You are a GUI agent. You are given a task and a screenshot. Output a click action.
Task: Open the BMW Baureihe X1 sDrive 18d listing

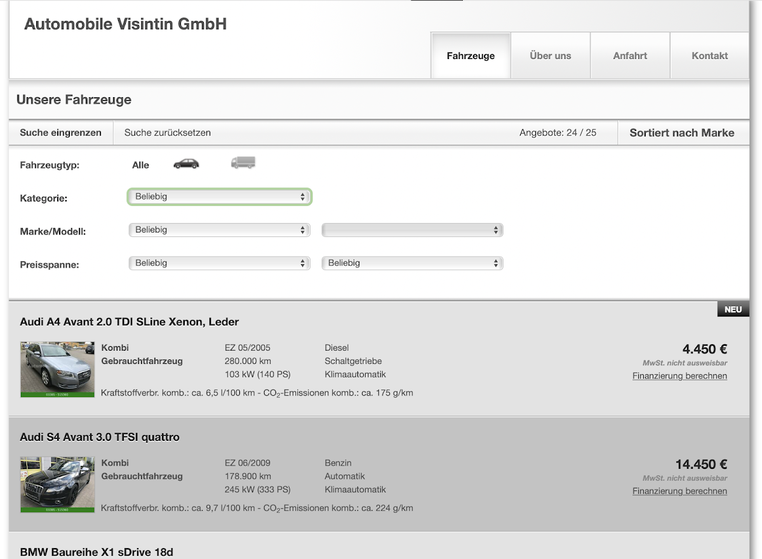tap(97, 552)
